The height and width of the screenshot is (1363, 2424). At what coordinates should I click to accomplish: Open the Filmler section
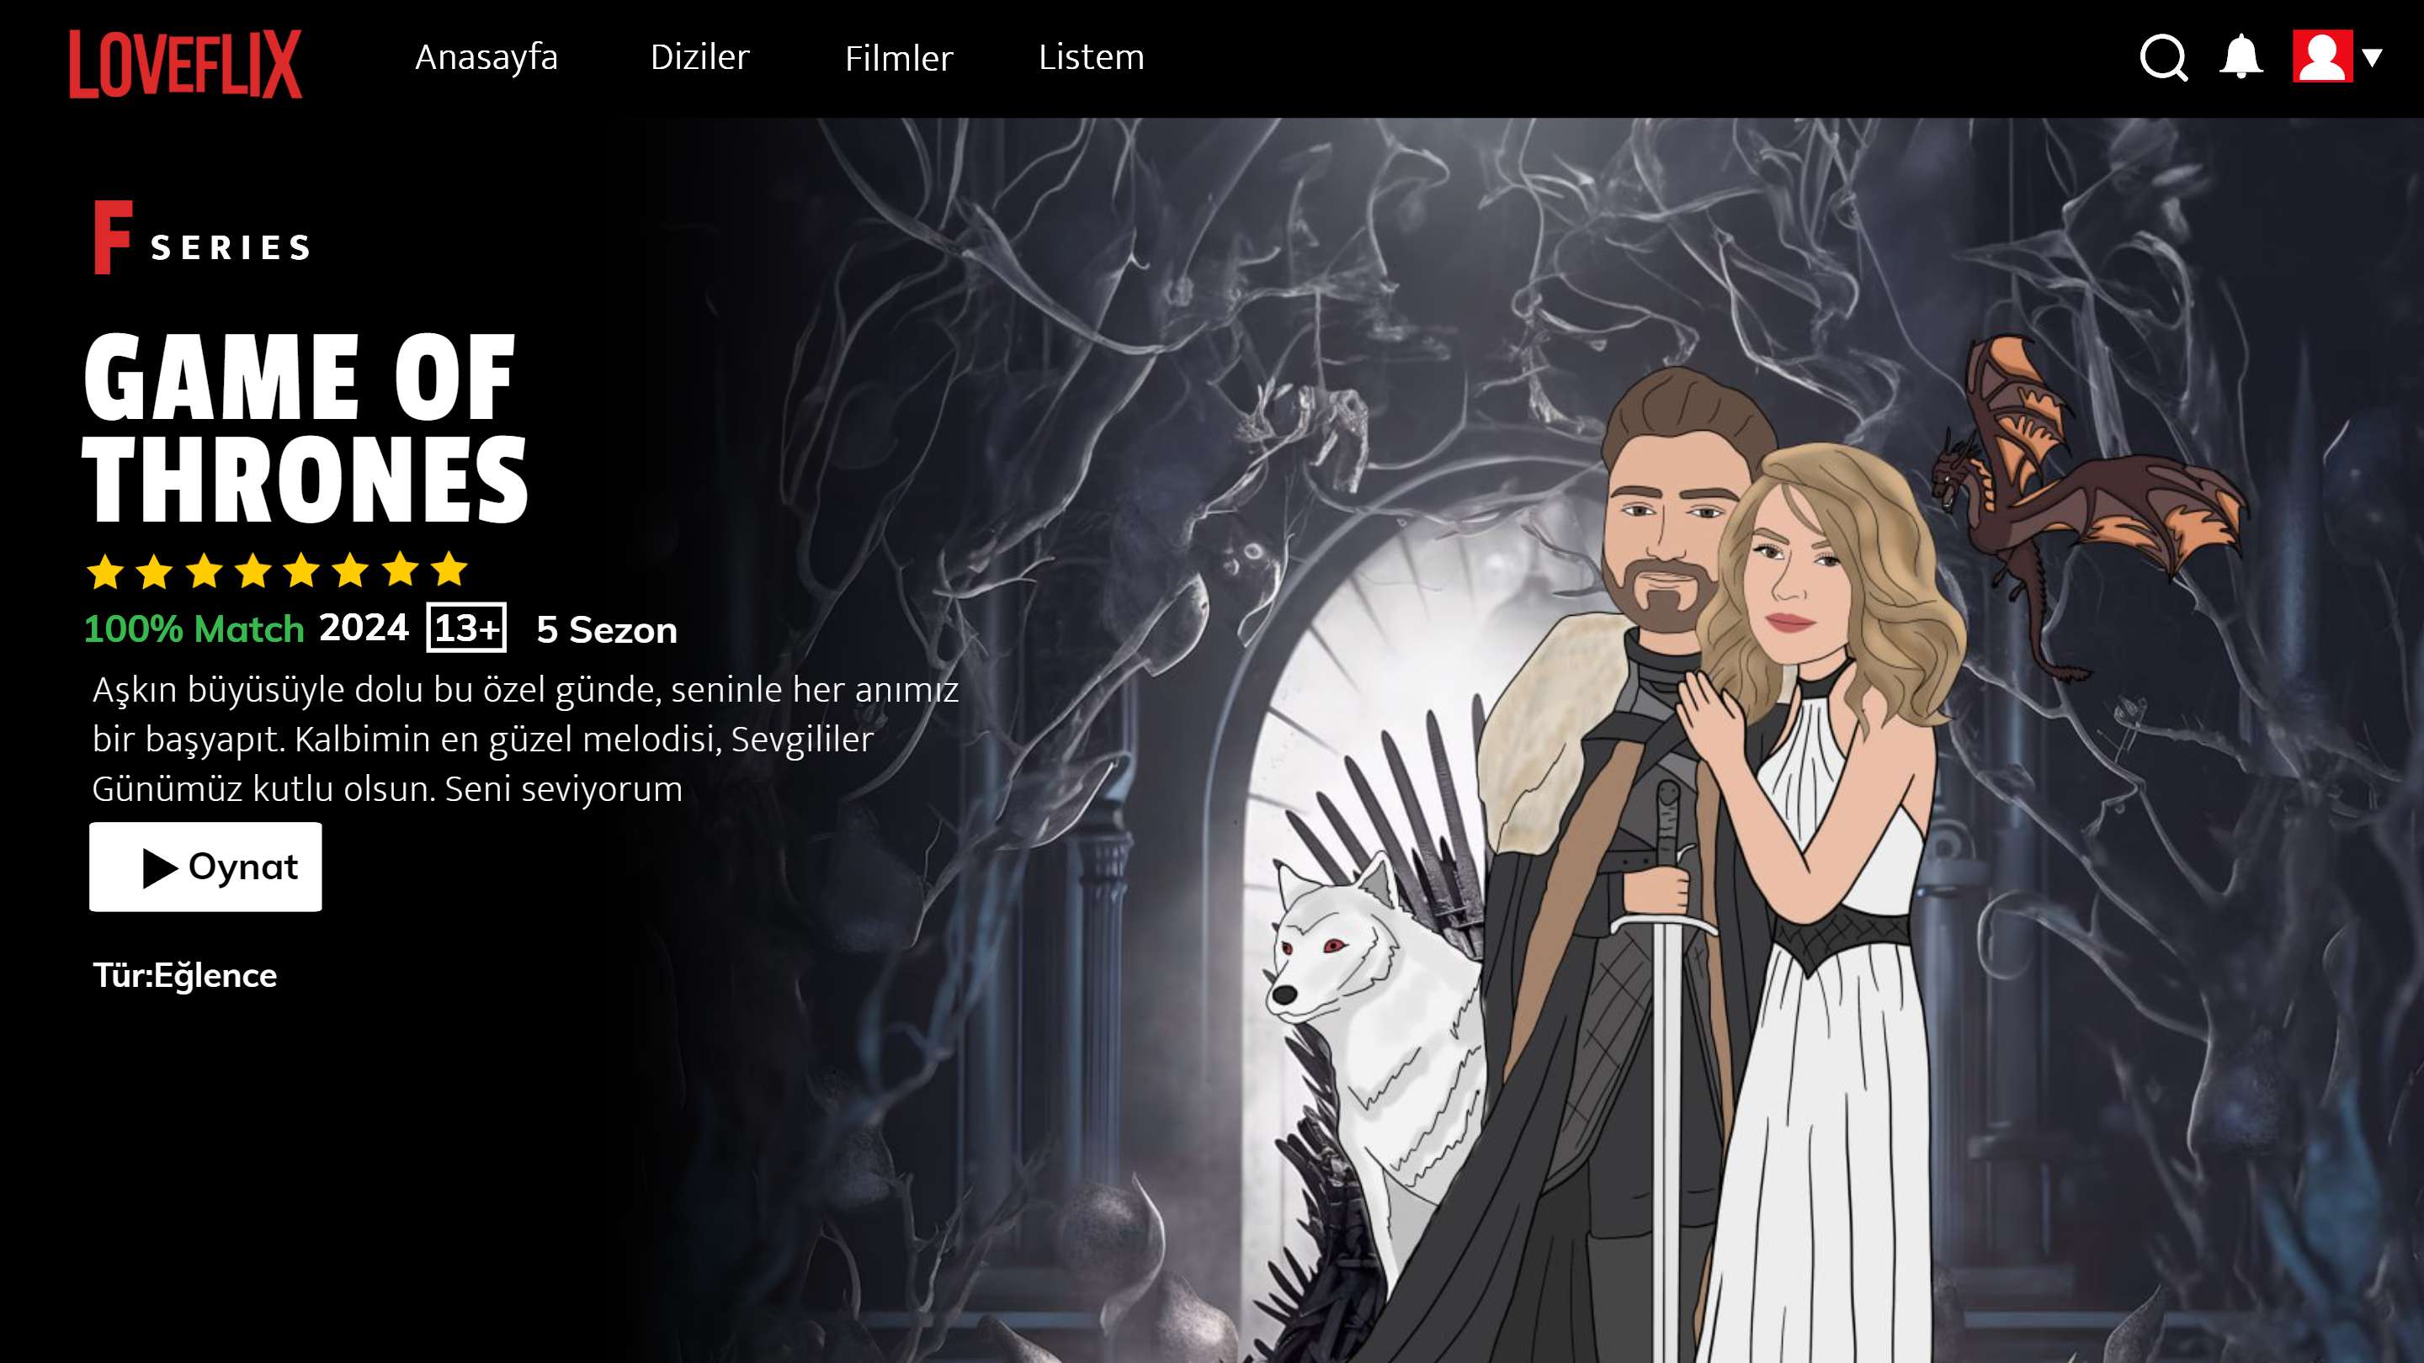[x=899, y=58]
